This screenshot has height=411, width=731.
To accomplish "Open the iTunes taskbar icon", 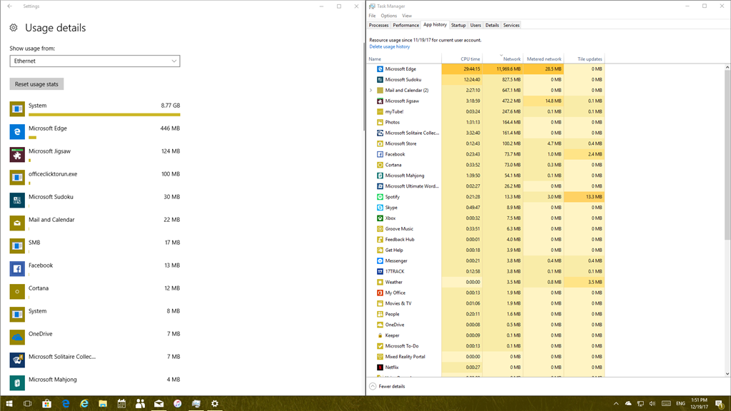I will (178, 404).
